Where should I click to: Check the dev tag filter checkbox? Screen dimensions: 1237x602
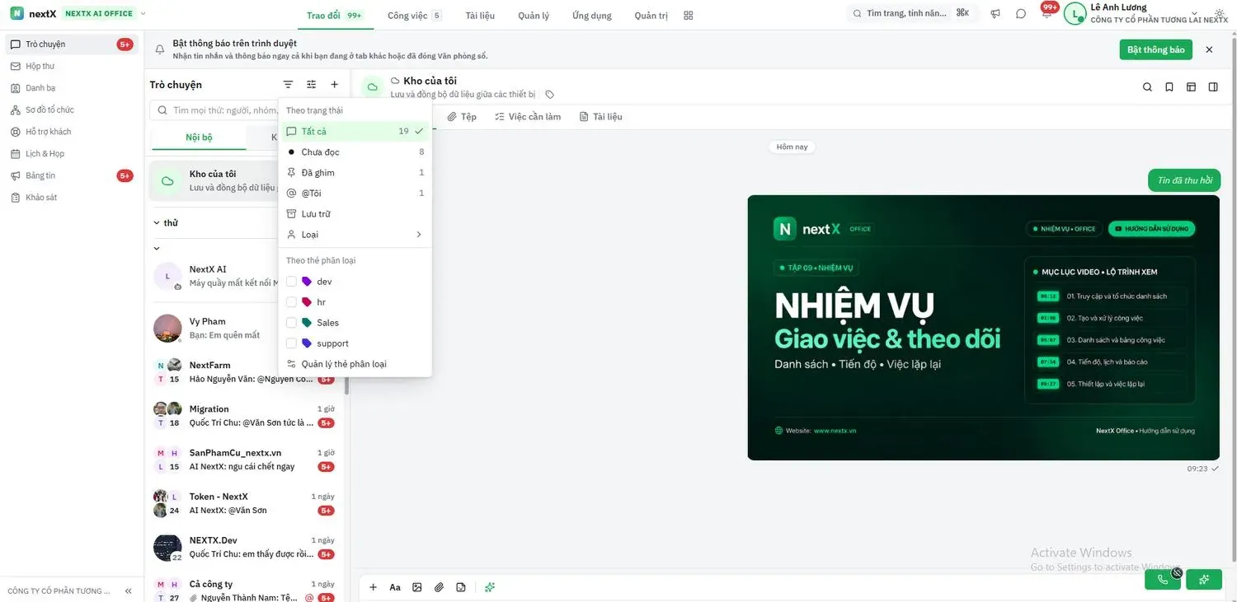click(x=291, y=282)
